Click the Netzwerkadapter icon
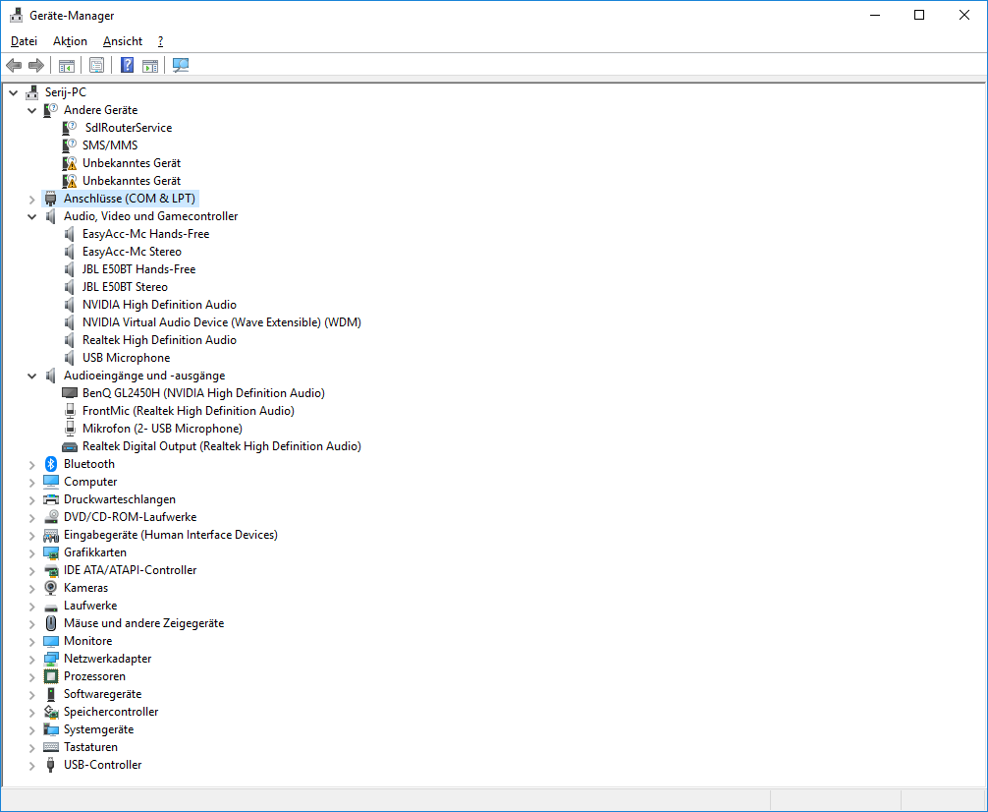The image size is (988, 812). (x=51, y=659)
